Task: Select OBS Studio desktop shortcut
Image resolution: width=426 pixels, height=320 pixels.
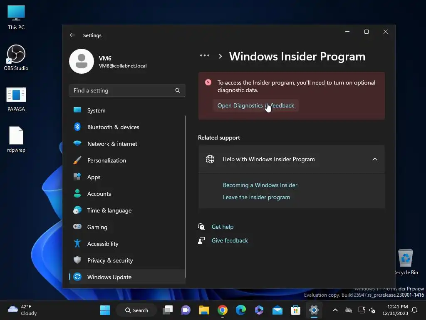Action: coord(16,58)
